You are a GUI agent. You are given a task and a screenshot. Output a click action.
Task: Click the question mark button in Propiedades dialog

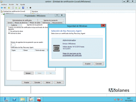57,15
